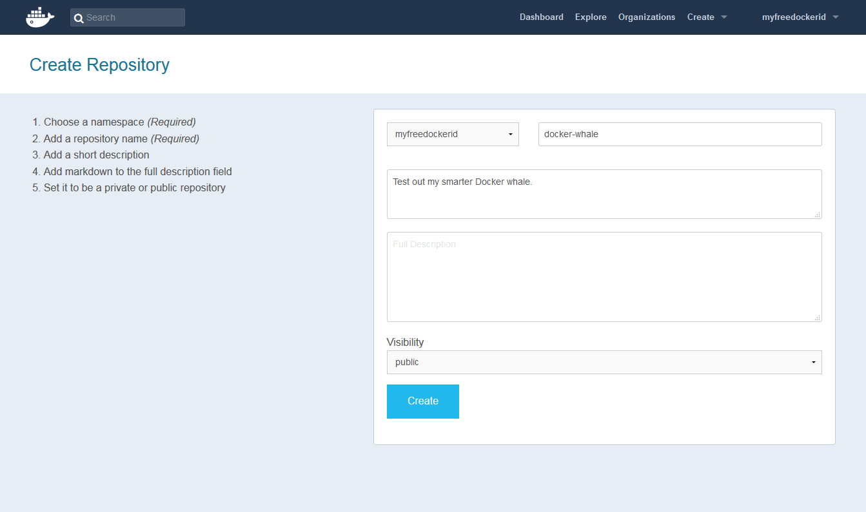Open the Organizations page
The width and height of the screenshot is (866, 512).
(647, 17)
